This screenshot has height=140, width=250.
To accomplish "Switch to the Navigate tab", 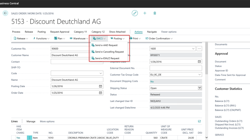I will tap(152, 32).
